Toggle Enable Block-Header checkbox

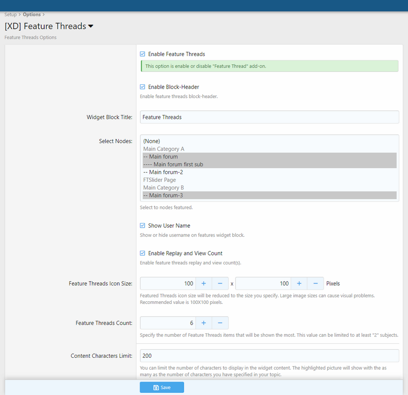click(143, 87)
